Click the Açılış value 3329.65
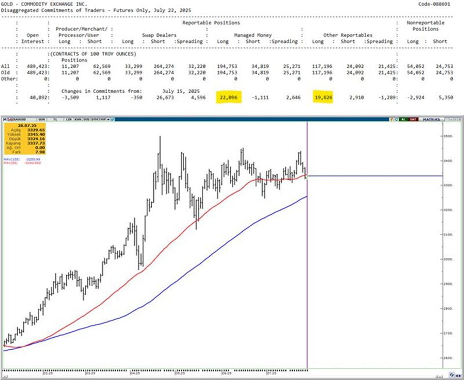Viewport: 464px width, 380px height. point(36,130)
